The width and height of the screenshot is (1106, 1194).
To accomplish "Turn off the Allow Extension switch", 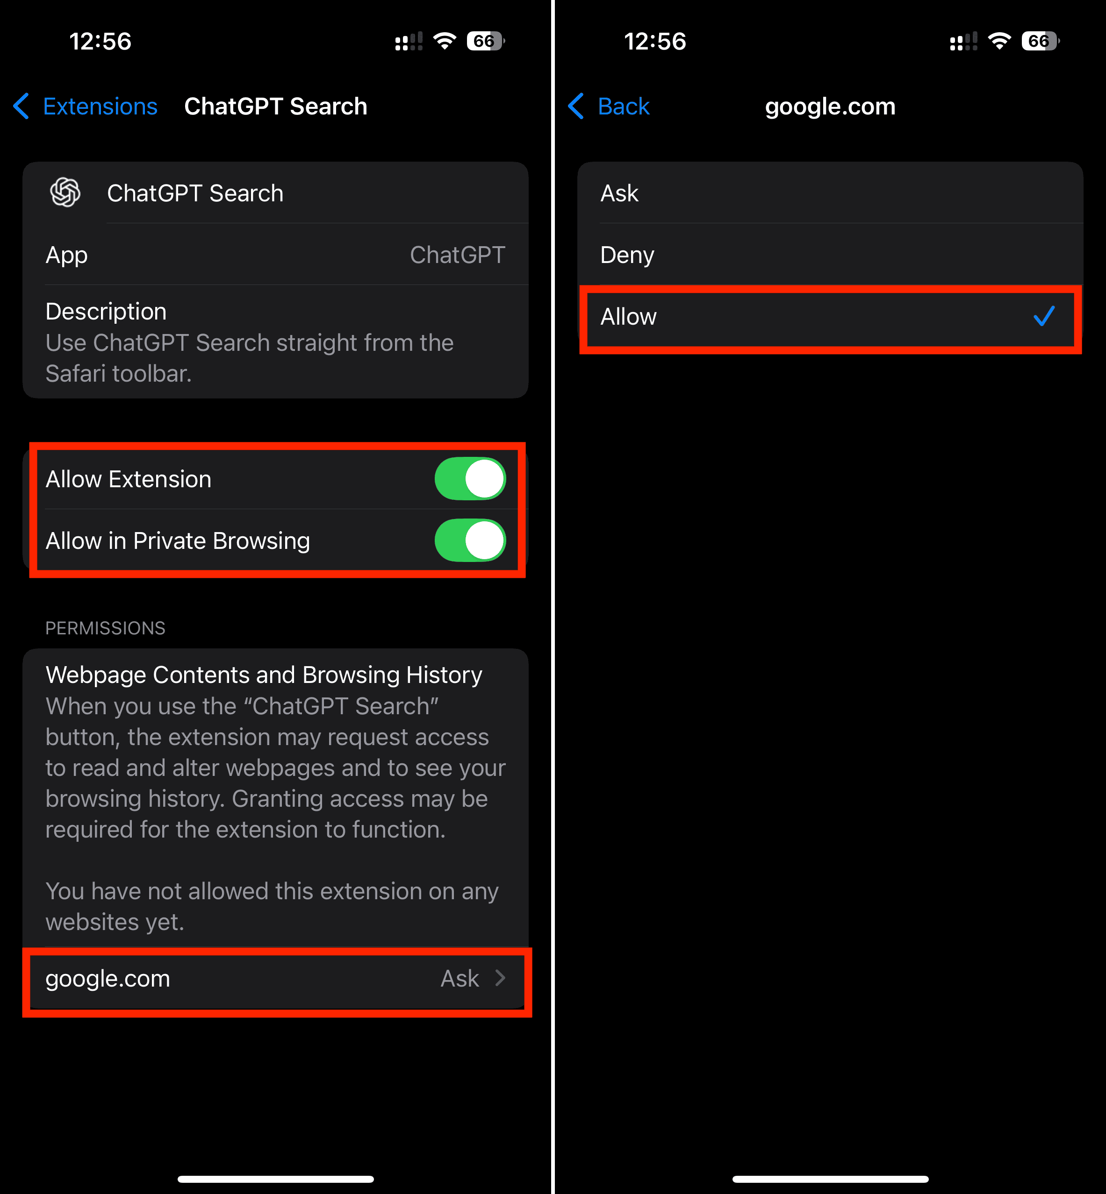I will pos(470,478).
